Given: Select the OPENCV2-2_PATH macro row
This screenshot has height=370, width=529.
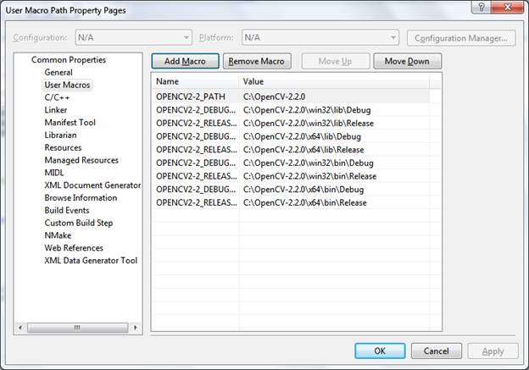Looking at the screenshot, I should (291, 97).
